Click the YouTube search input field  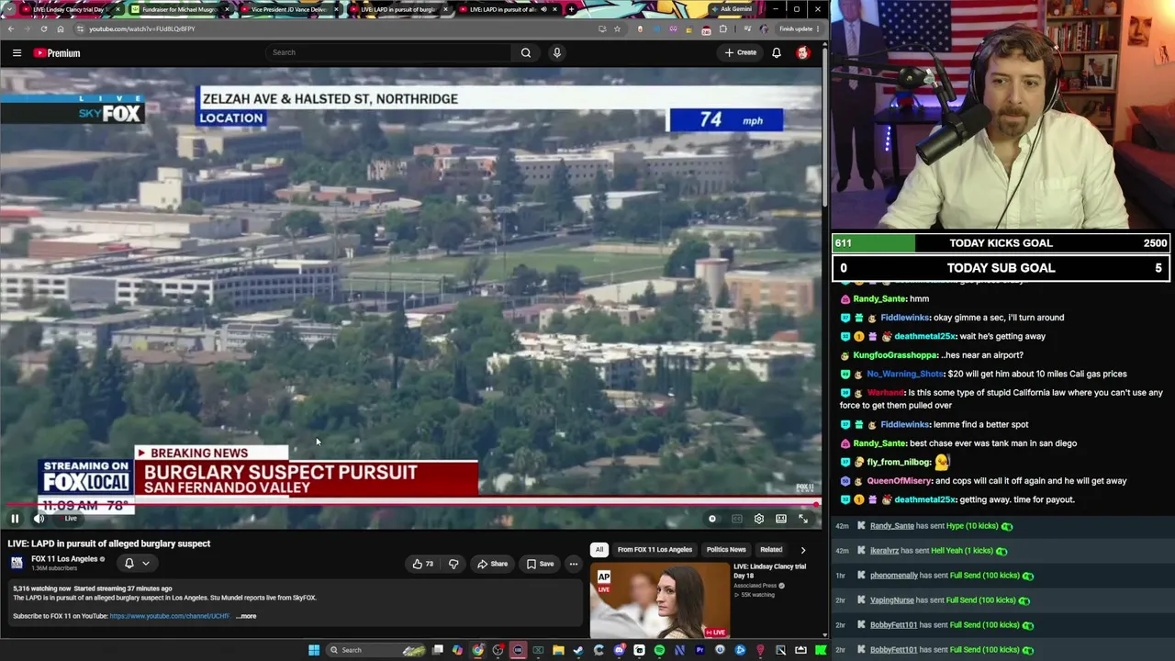(388, 53)
